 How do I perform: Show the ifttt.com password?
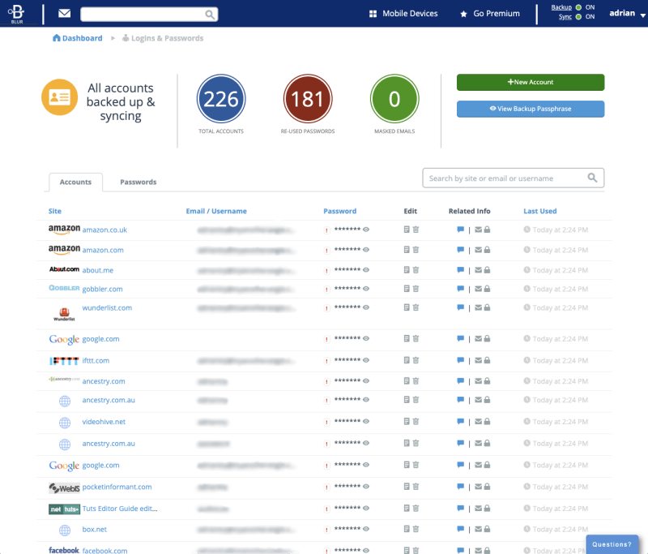coord(366,360)
